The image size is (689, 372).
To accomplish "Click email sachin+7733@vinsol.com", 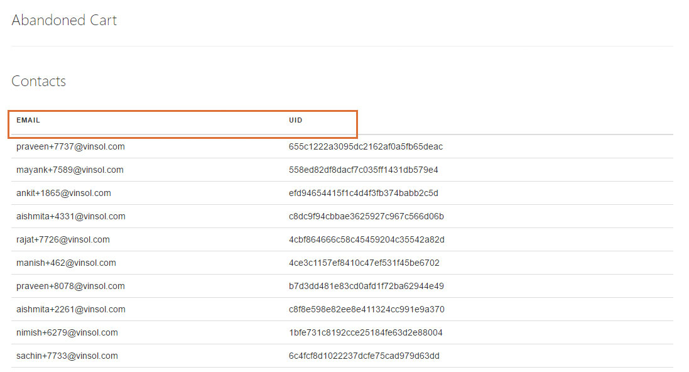I will [x=67, y=356].
